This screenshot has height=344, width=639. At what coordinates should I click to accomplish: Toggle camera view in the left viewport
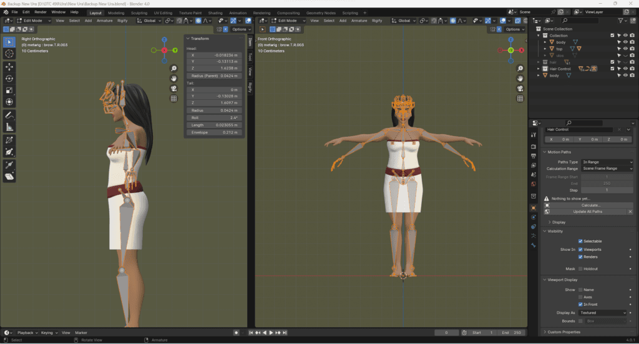coord(173,89)
